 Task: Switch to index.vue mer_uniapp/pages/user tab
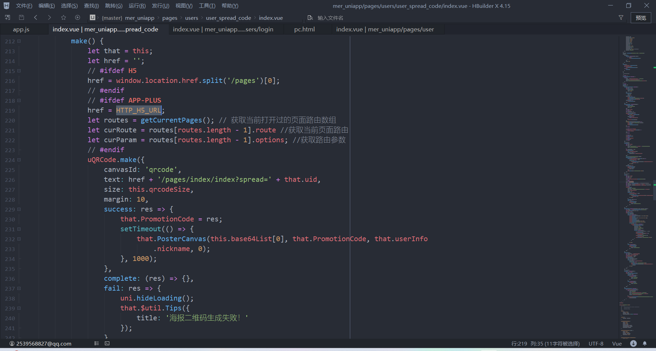pos(385,29)
